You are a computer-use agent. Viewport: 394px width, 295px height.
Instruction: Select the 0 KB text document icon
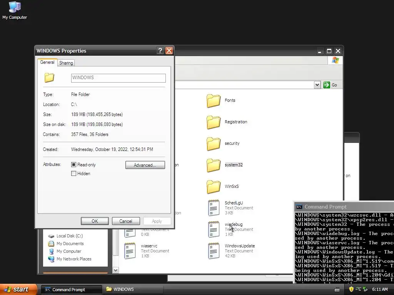tap(130, 233)
